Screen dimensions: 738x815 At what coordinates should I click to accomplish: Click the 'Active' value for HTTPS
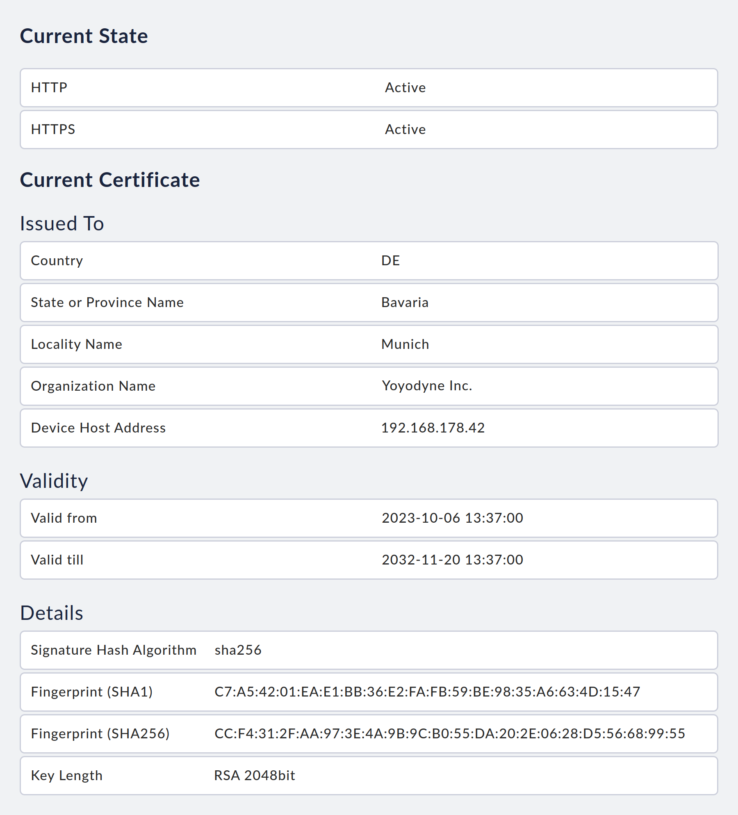point(405,130)
